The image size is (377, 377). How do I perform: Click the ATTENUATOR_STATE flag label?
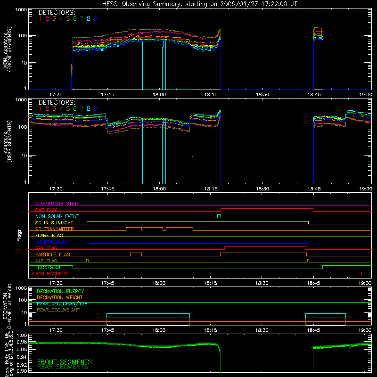pyautogui.click(x=57, y=204)
